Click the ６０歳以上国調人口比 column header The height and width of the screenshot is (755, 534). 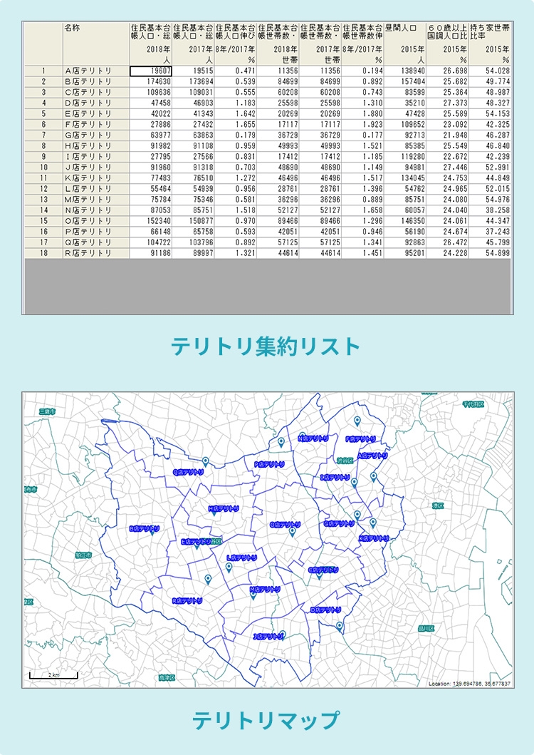pos(447,43)
